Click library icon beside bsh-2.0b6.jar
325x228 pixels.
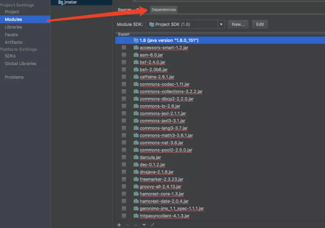tap(136, 69)
